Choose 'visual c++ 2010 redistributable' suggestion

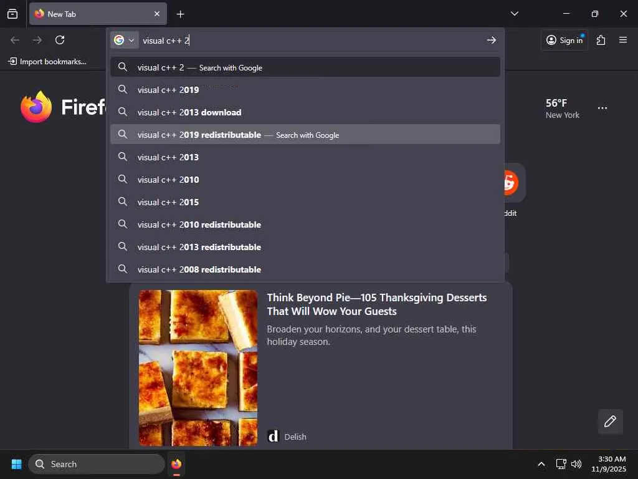[x=305, y=224]
